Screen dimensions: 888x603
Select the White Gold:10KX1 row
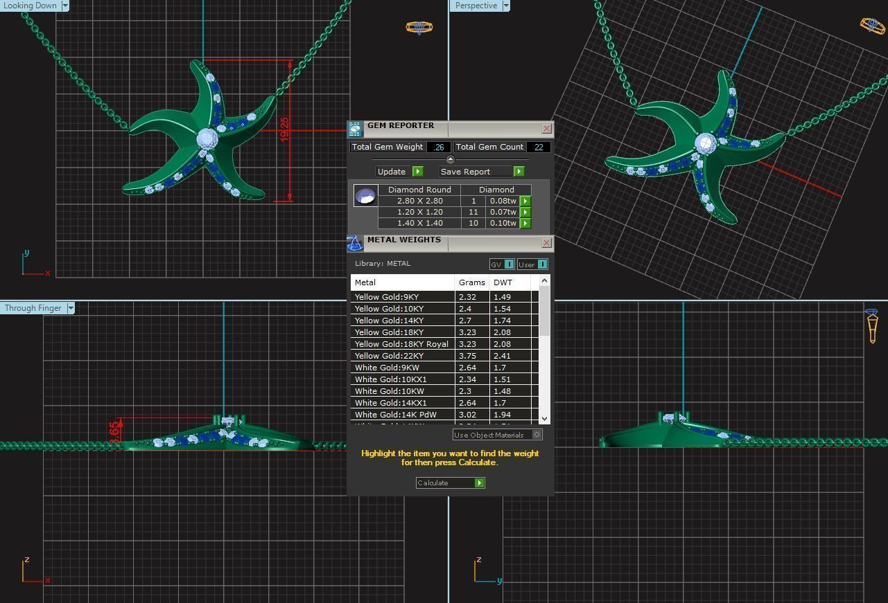444,379
